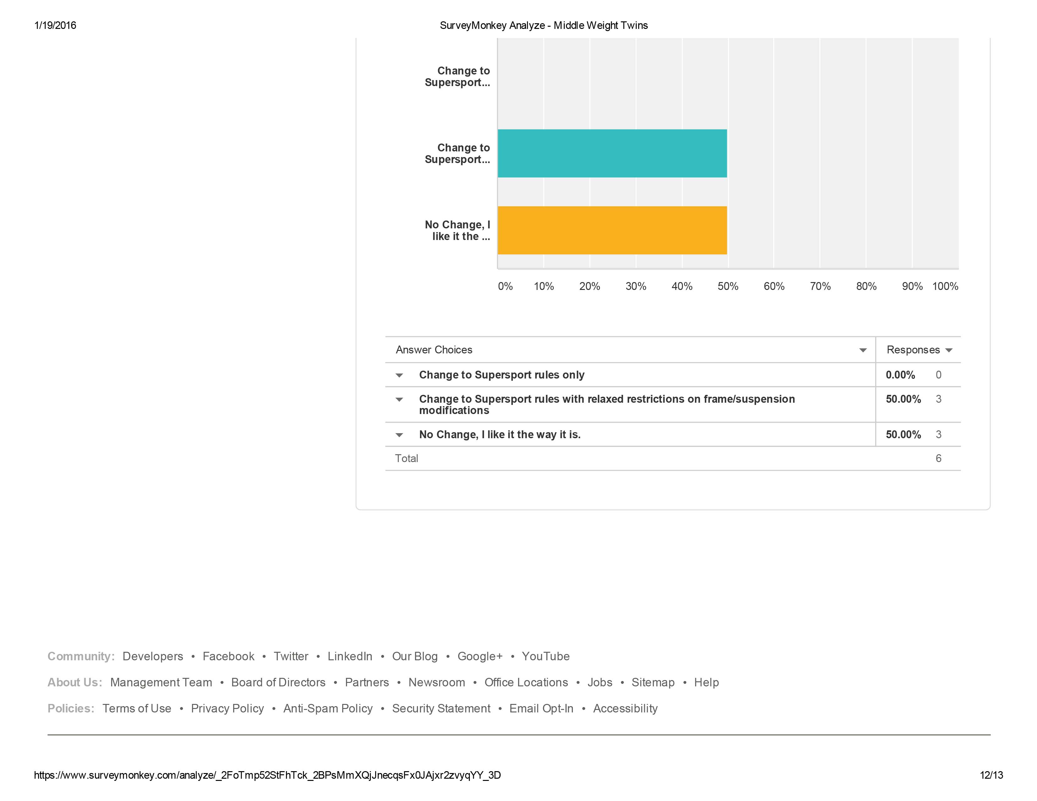
Task: Open the Accessibility policy link
Action: click(x=625, y=708)
